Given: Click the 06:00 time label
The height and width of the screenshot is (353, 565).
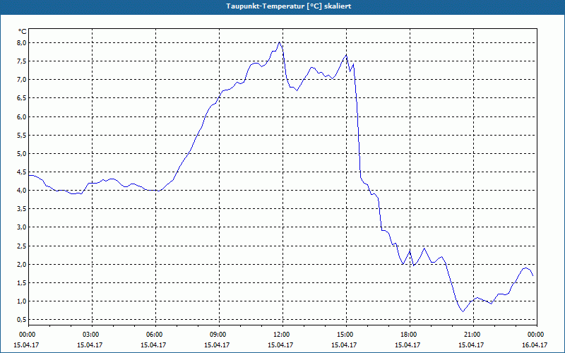Looking at the screenshot, I should coord(155,335).
